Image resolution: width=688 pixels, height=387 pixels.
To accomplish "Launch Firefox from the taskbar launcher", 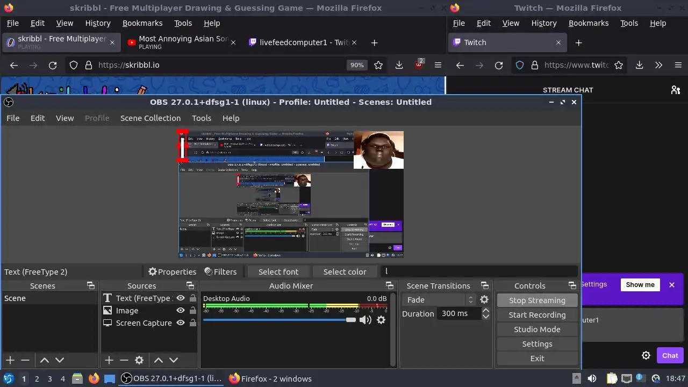I will pos(94,378).
